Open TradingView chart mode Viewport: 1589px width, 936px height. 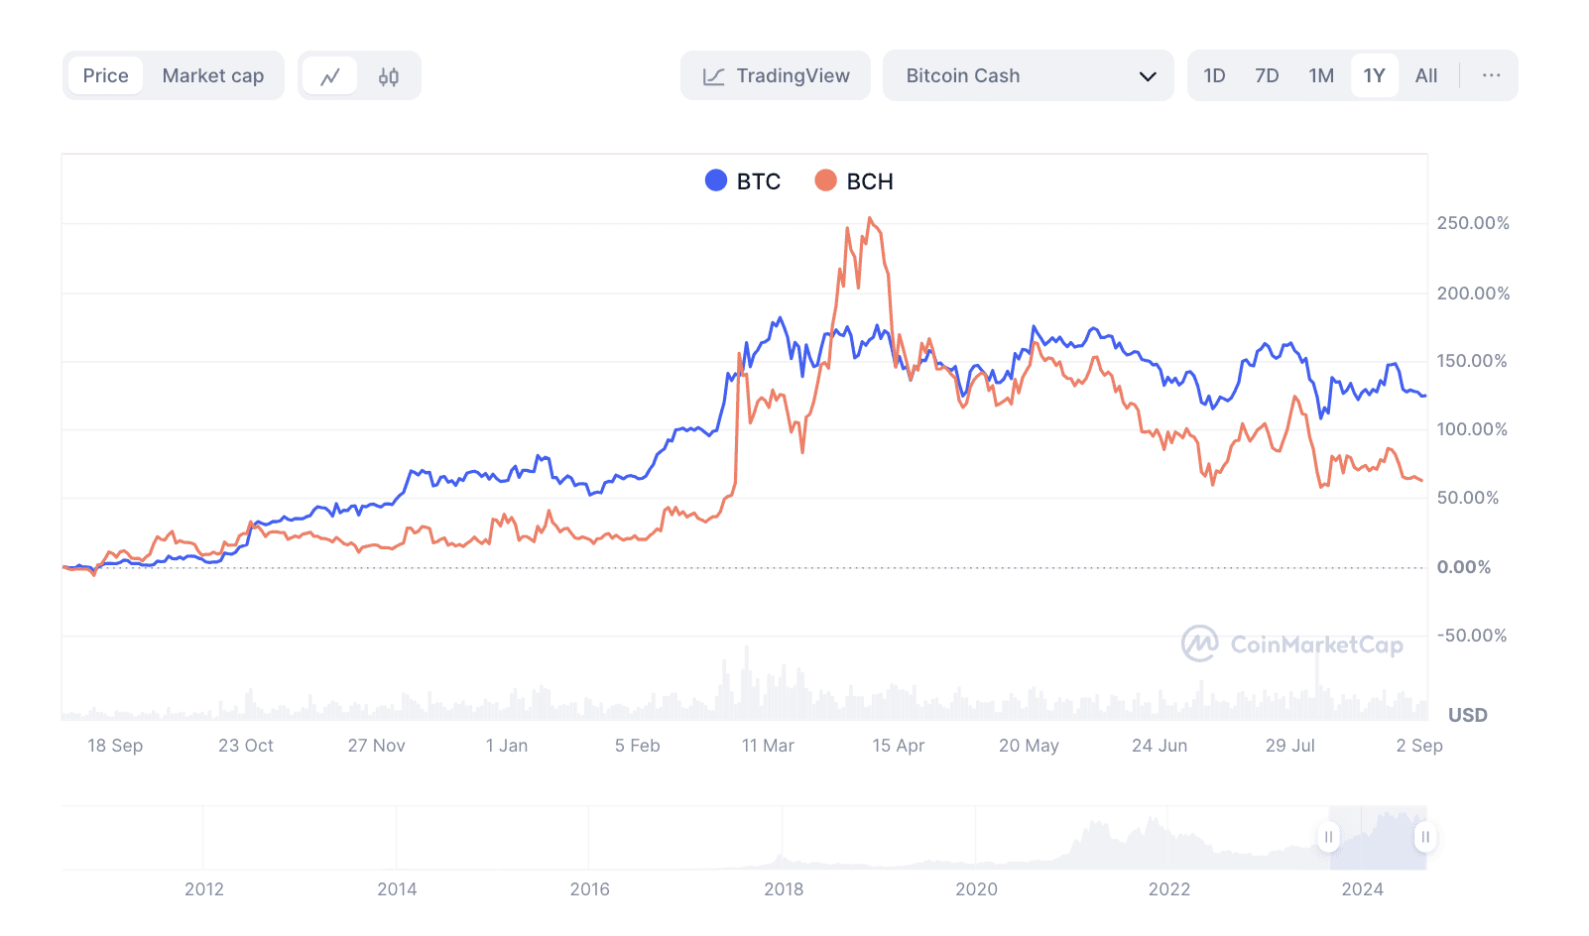point(776,76)
